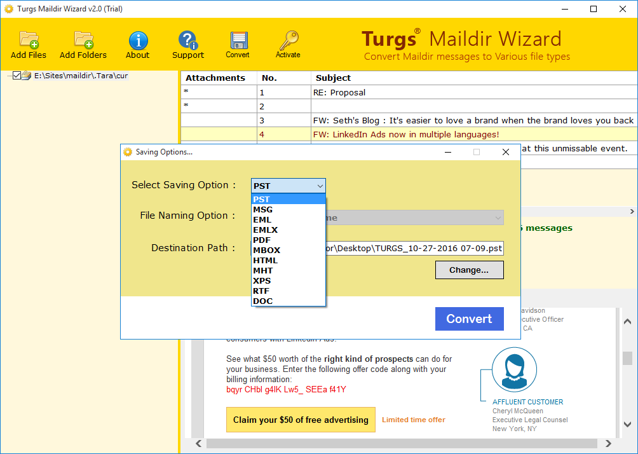The width and height of the screenshot is (638, 454).
Task: Click the Limited time offer text
Action: pyautogui.click(x=414, y=420)
